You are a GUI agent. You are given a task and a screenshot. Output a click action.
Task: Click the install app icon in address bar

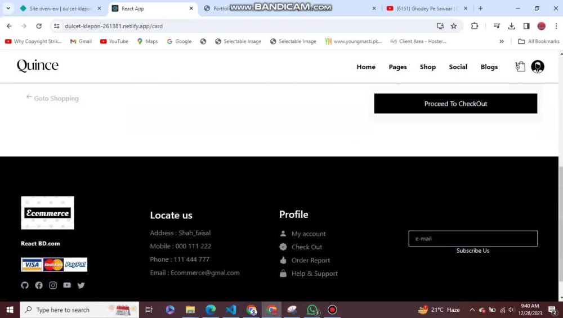click(440, 26)
